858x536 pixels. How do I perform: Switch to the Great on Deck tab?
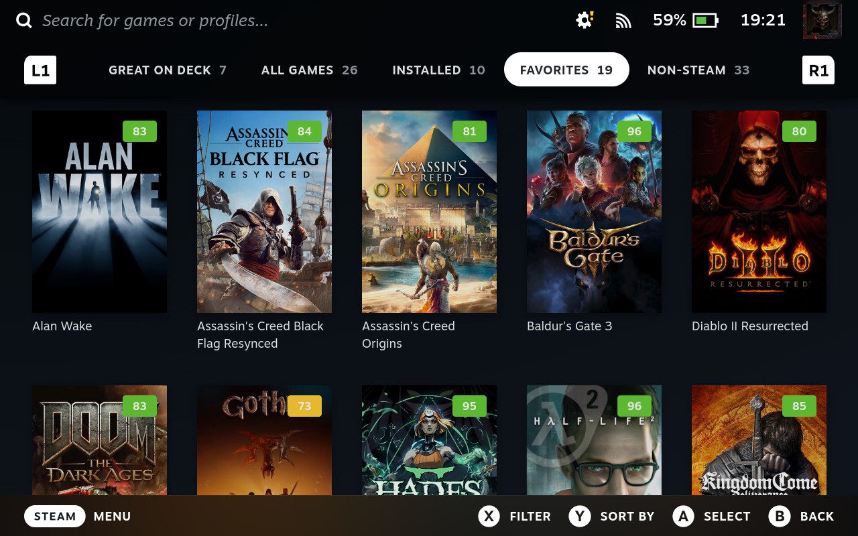168,70
